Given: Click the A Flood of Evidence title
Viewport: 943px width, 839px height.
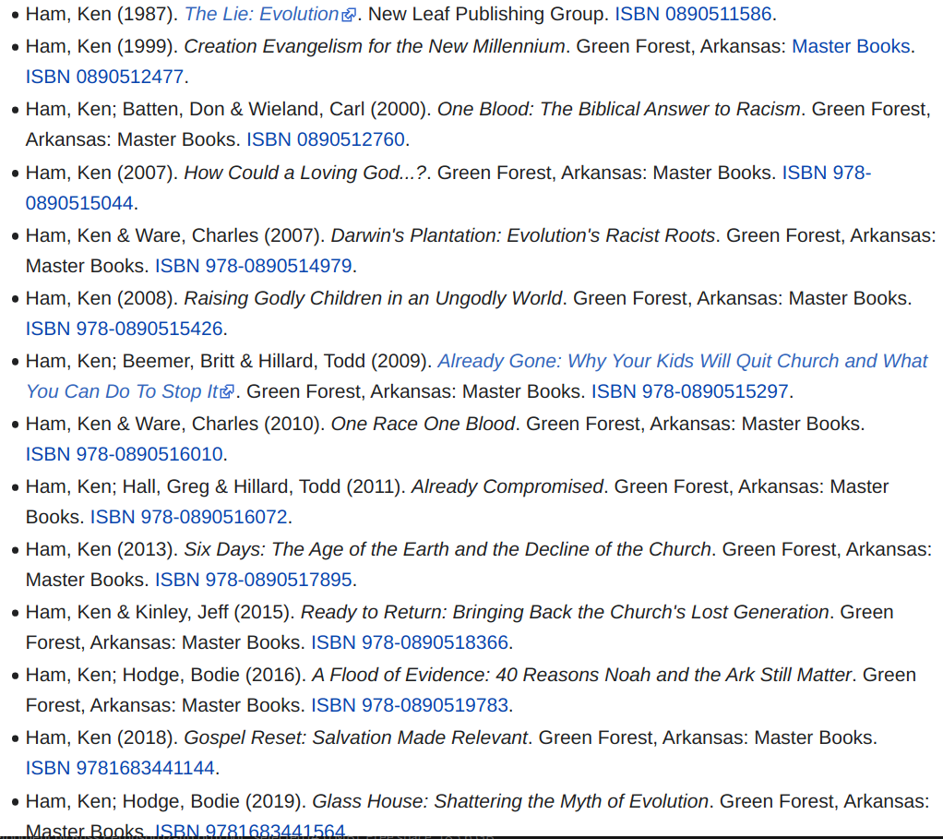Looking at the screenshot, I should click(x=581, y=675).
